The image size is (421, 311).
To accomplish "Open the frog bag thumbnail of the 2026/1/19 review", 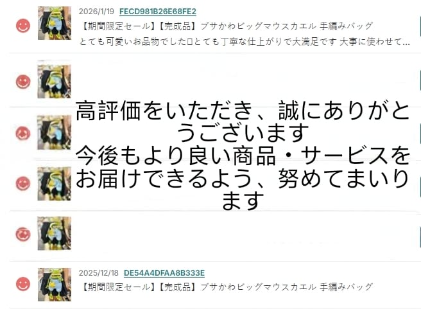I will pyautogui.click(x=55, y=23).
